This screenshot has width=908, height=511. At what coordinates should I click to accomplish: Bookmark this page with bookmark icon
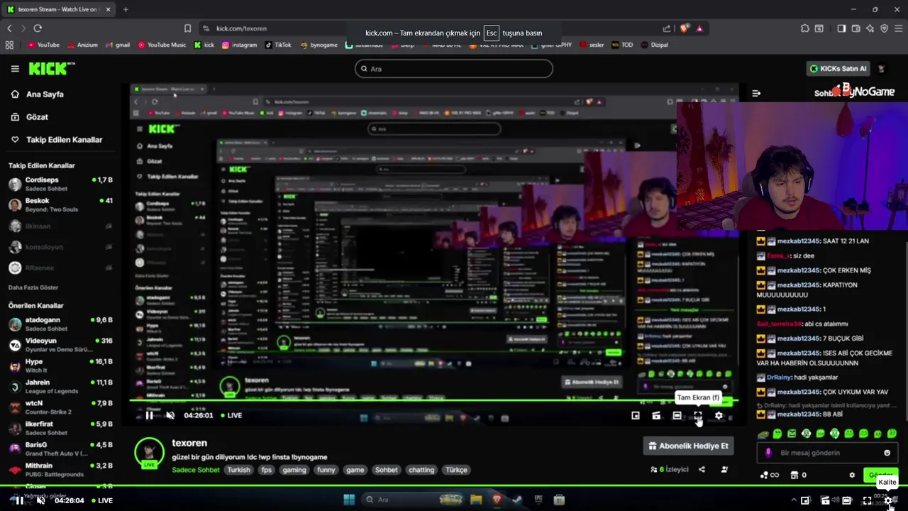[187, 28]
